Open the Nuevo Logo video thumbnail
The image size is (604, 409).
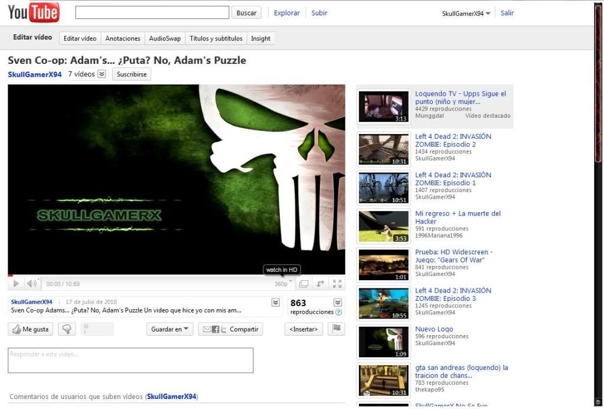tap(384, 342)
